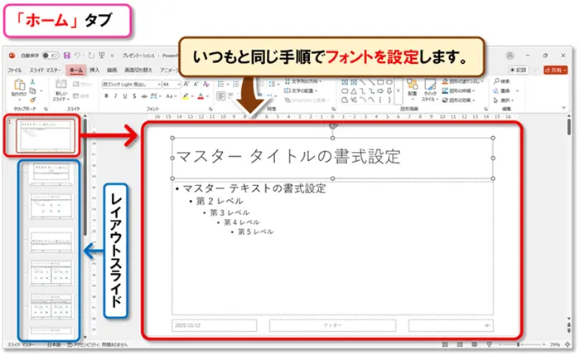Image resolution: width=580 pixels, height=356 pixels.
Task: Click the Save icon in title bar
Action: 67,56
